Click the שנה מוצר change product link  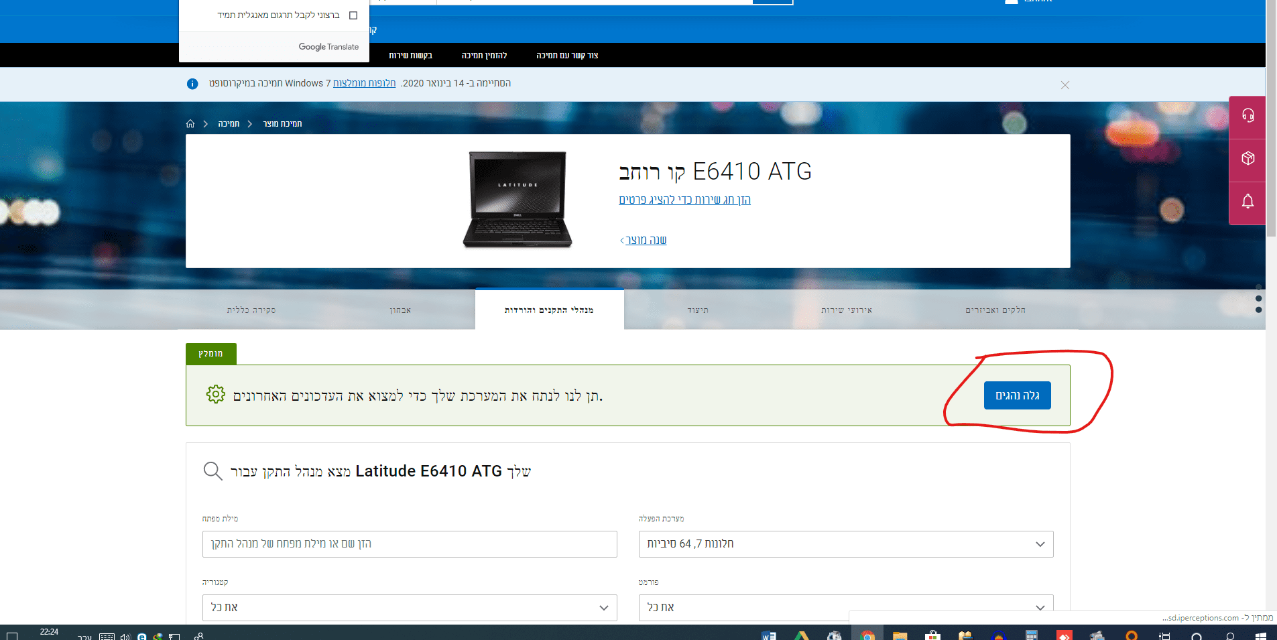pos(643,239)
